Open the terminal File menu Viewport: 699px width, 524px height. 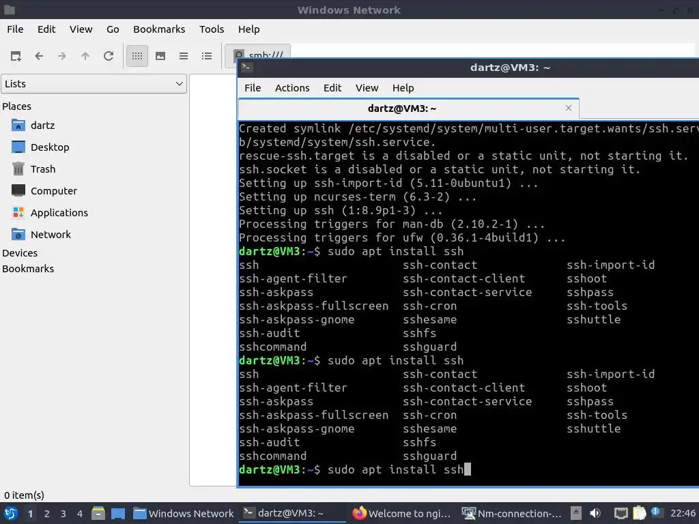click(x=253, y=88)
